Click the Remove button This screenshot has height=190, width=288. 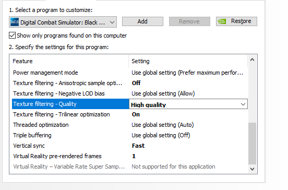[189, 21]
